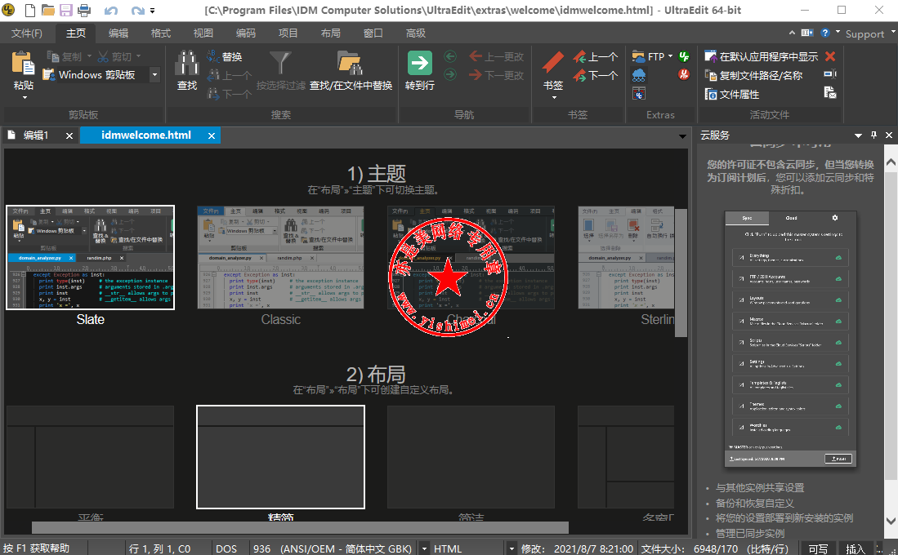The image size is (898, 555).
Task: Select the Slate theme thumbnail
Action: (x=91, y=257)
